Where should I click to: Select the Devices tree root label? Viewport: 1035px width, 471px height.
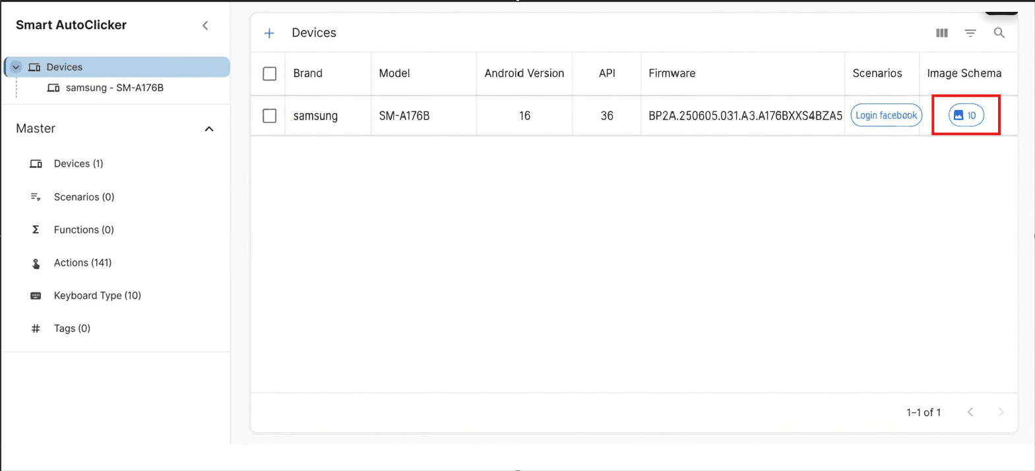tap(65, 67)
